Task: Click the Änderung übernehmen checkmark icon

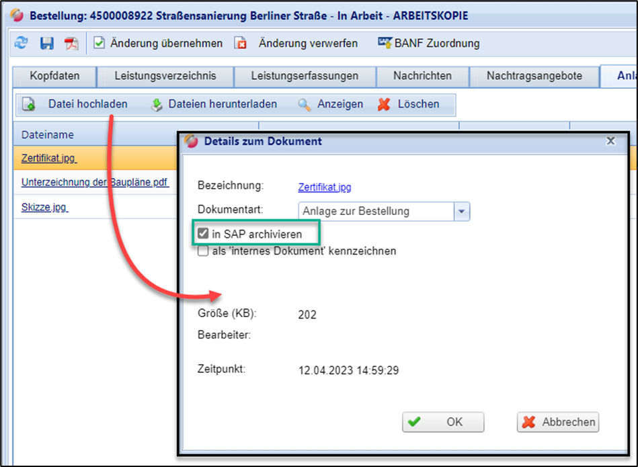Action: click(99, 43)
